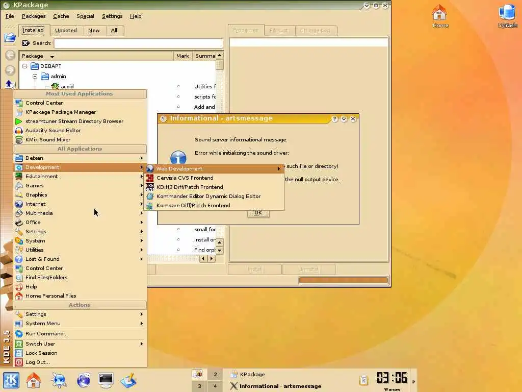522x392 pixels.
Task: Open the Trash desktop icon
Action: 507,16
